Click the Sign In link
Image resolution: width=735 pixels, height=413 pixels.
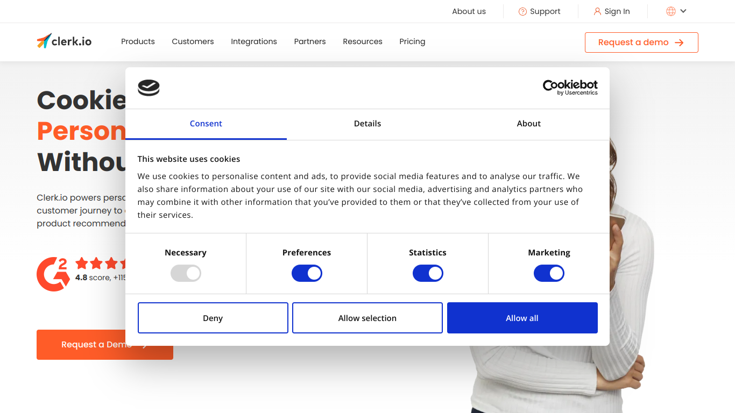[x=612, y=11]
